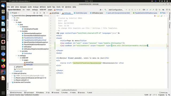Click Expand All icon in Project panel
Screen dimensions: 171x96
tap(37, 13)
